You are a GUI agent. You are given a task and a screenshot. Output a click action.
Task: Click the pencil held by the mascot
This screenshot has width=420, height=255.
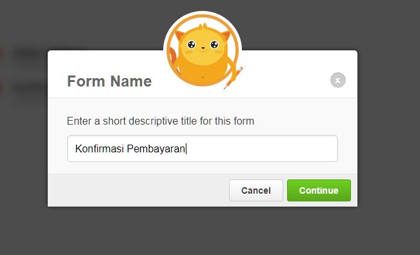tap(234, 77)
